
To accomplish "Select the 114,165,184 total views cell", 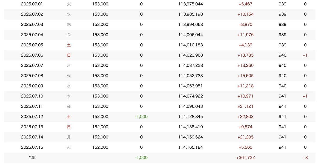I will pos(191,147).
